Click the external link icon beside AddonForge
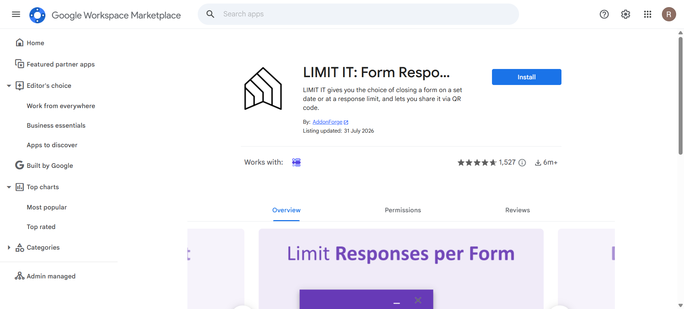 (346, 122)
